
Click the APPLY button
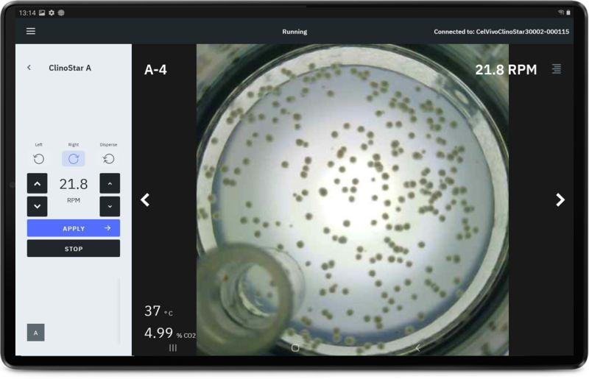pos(73,228)
